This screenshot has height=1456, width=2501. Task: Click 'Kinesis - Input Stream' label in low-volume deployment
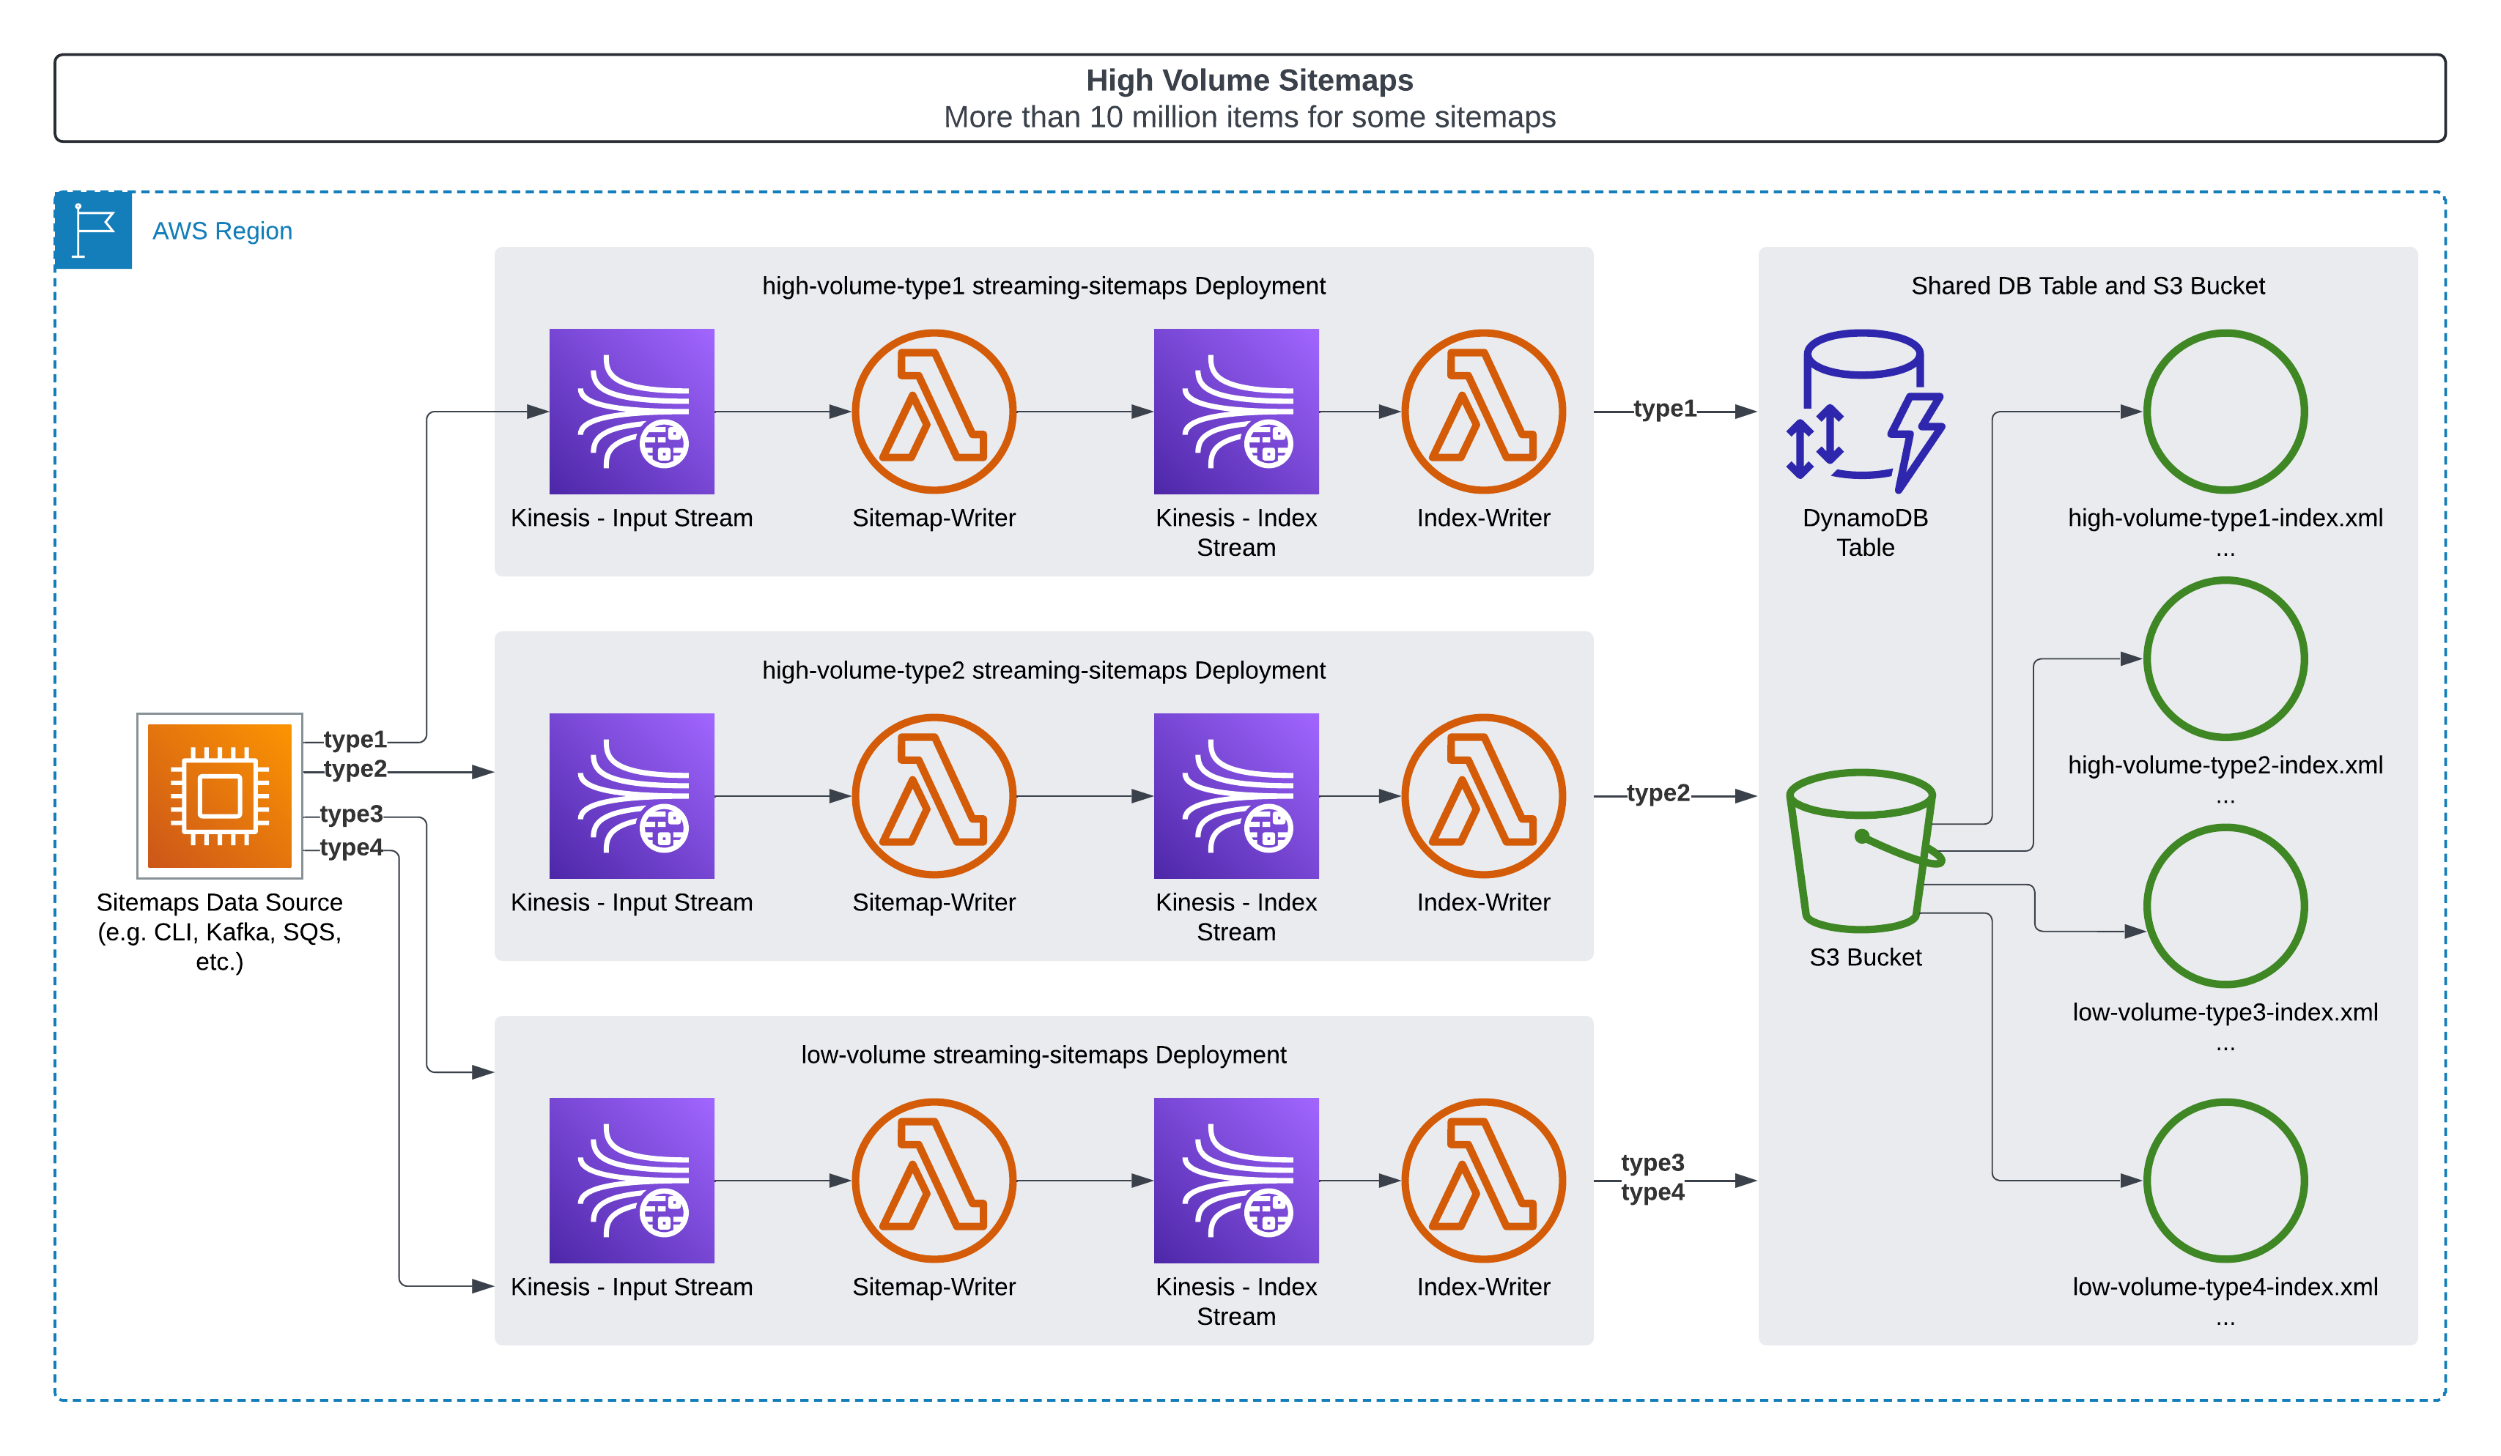(631, 1286)
